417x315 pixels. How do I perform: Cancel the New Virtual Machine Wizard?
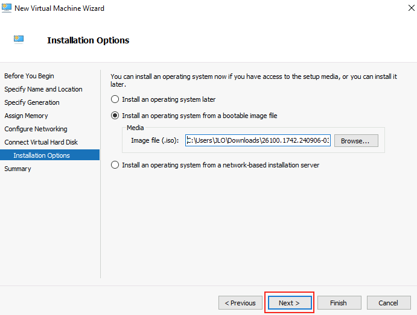tap(389, 303)
